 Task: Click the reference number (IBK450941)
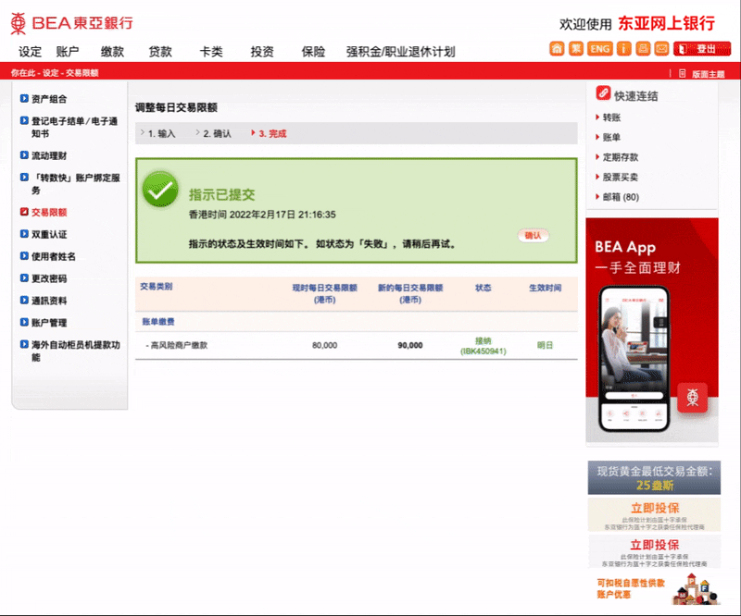click(x=483, y=351)
